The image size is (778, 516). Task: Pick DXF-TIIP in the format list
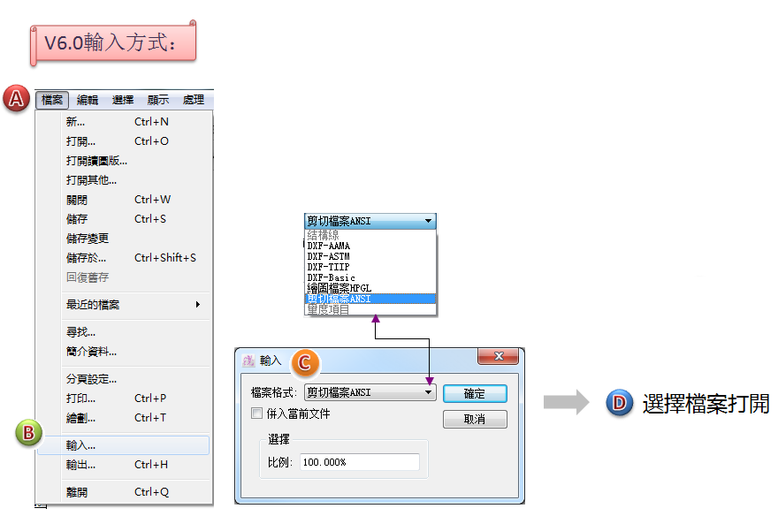pyautogui.click(x=370, y=267)
